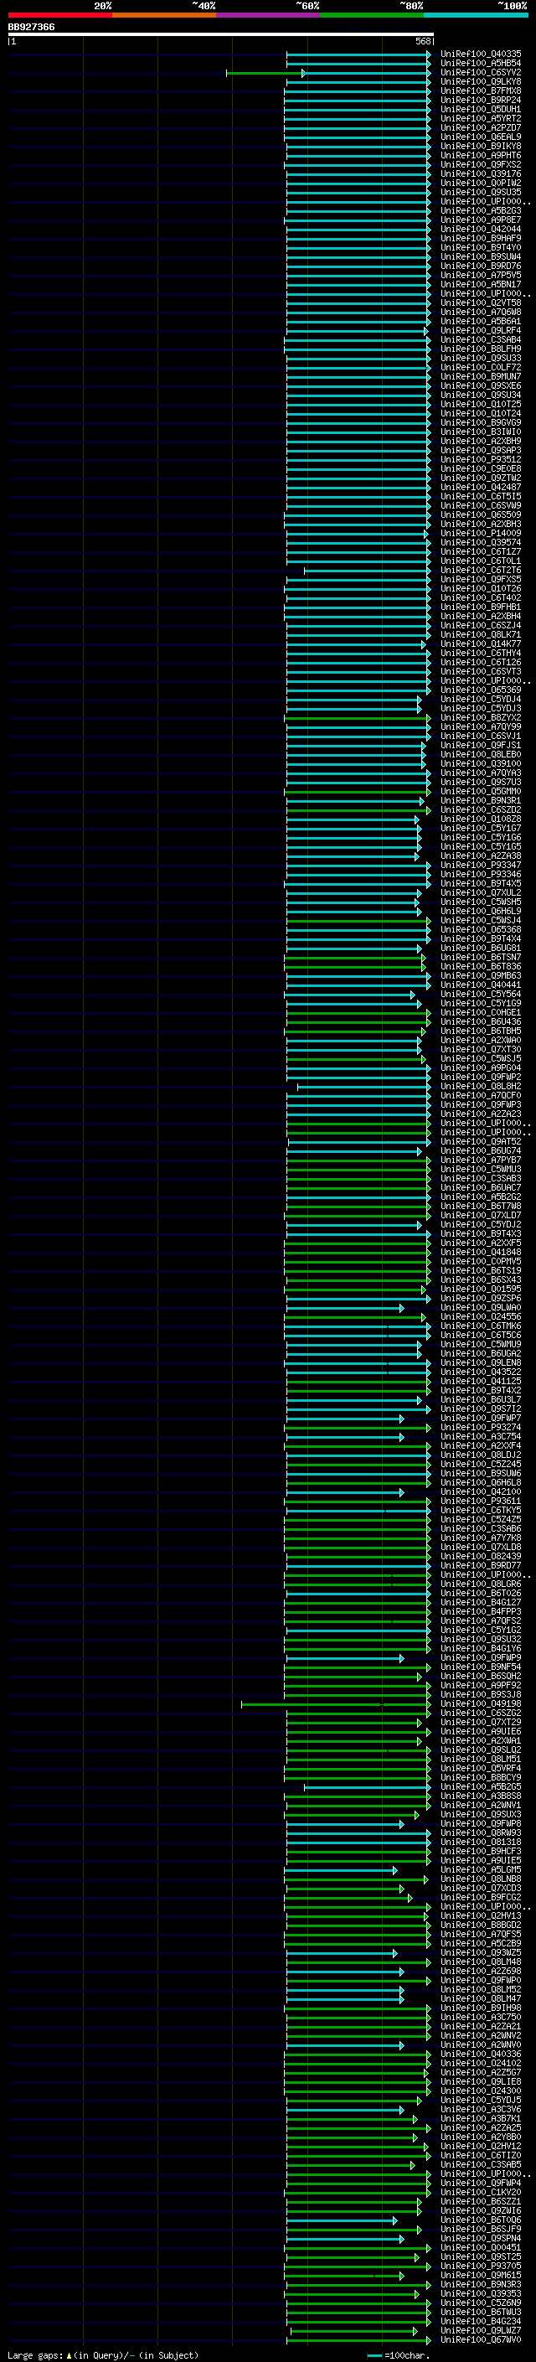This screenshot has width=536, height=2362.
Task: Click the purple ~60% identity legend segment
Action: (269, 15)
